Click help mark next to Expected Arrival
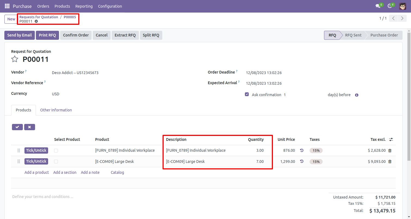The height and width of the screenshot is (219, 411). coord(239,82)
